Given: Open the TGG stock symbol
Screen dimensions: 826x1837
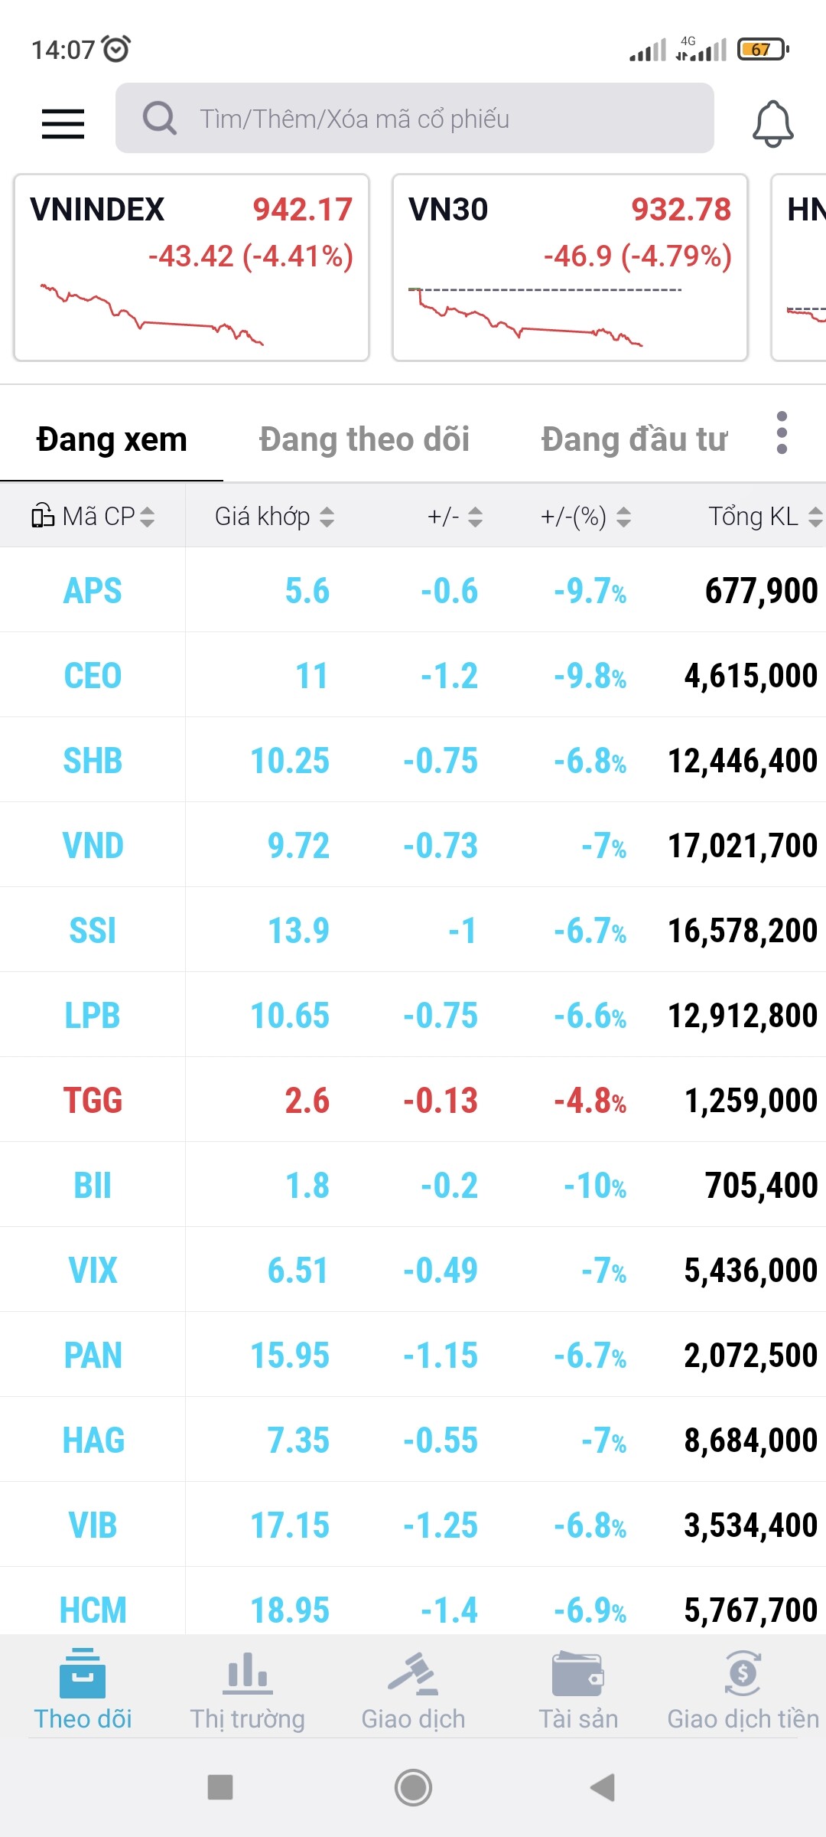Looking at the screenshot, I should click(93, 1101).
